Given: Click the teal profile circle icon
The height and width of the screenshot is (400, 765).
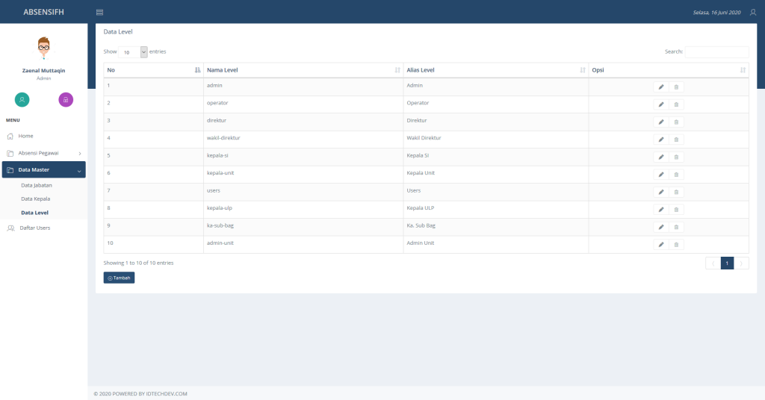Looking at the screenshot, I should 22,99.
